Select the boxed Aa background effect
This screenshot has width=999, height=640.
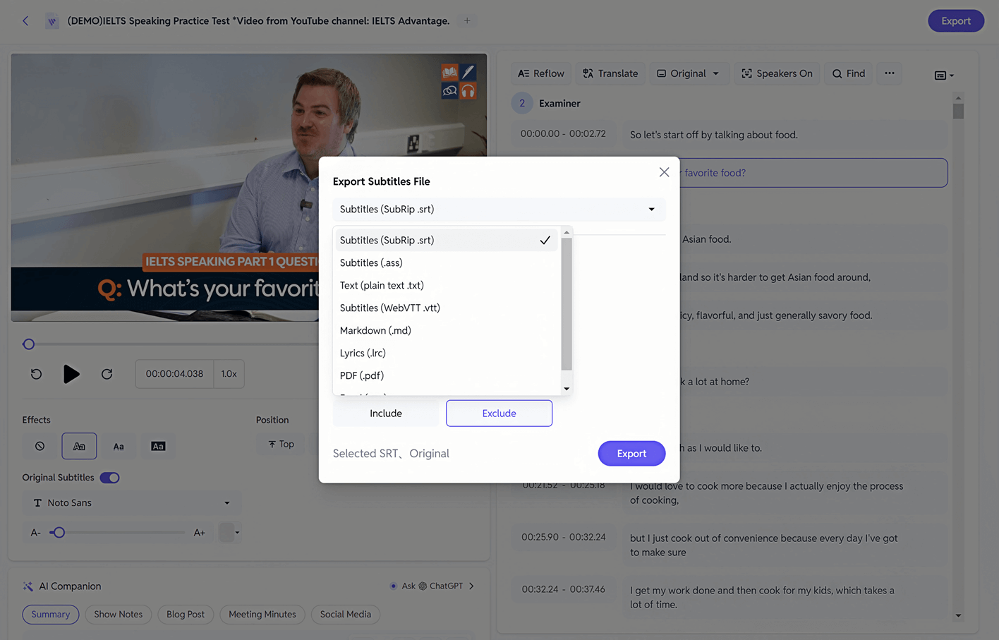point(158,446)
